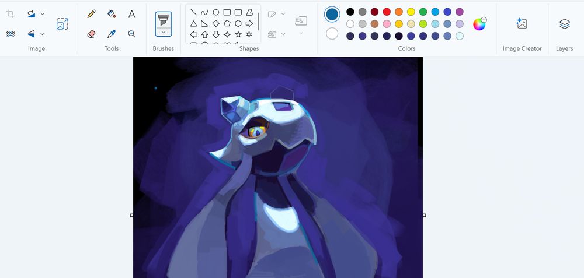Choose the Four-point star shape
This screenshot has height=278, width=584.
pyautogui.click(x=227, y=34)
